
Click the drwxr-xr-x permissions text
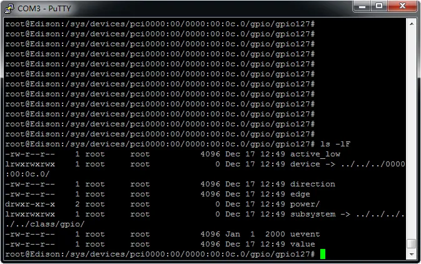click(30, 204)
